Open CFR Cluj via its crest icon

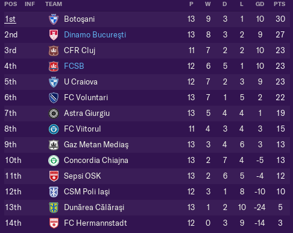coord(54,51)
